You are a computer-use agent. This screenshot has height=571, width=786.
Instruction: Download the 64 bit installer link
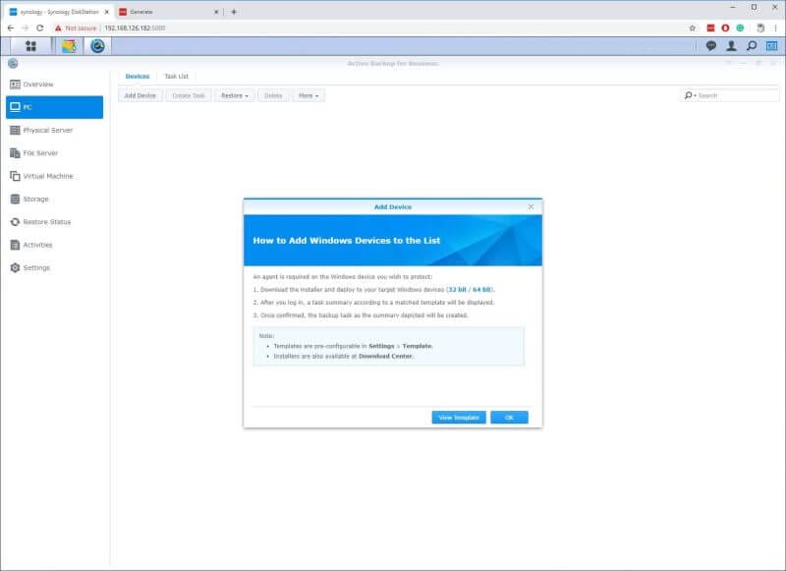(482, 290)
